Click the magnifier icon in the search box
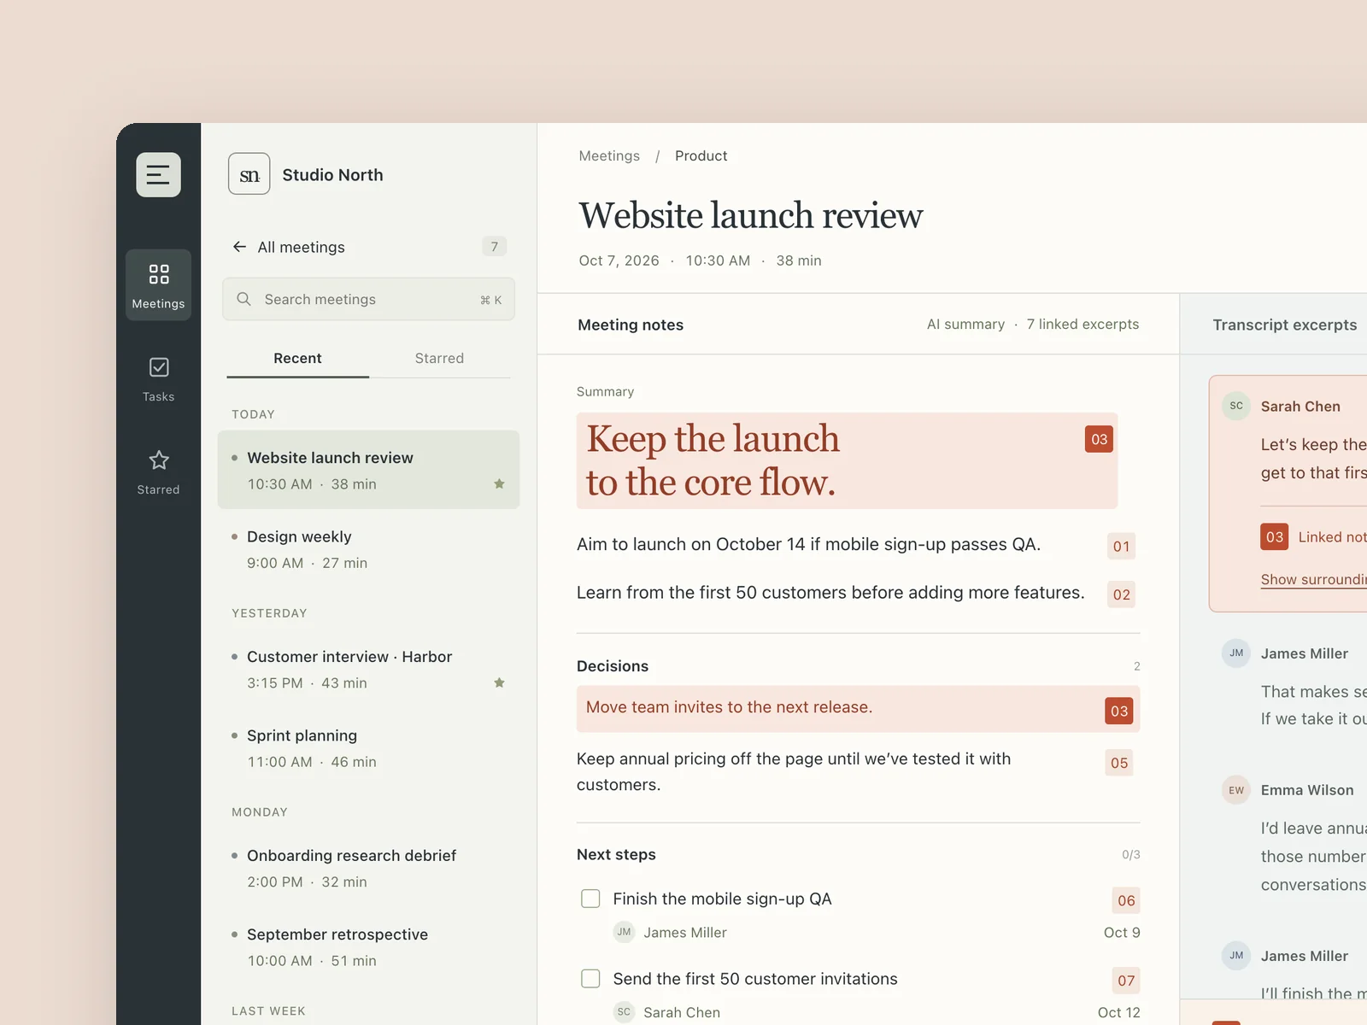1367x1025 pixels. point(243,299)
